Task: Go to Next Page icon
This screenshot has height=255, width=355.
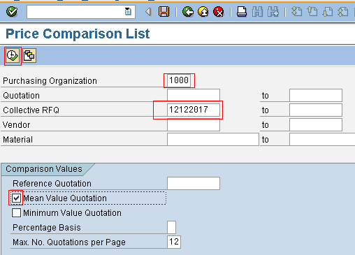Action: click(x=328, y=12)
